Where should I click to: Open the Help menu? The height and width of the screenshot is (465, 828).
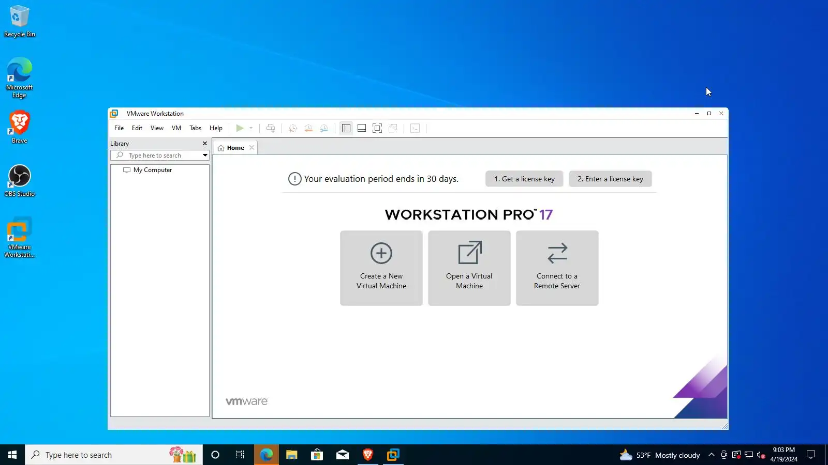point(216,128)
